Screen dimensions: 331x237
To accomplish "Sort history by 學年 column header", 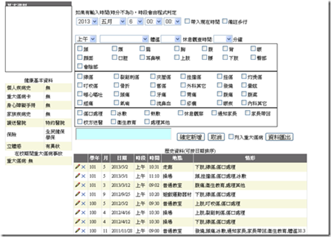I will (x=94, y=158).
